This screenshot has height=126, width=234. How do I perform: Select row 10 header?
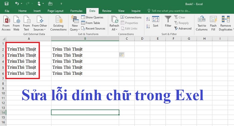pos(3,93)
